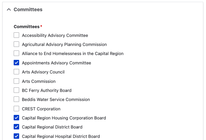Uncheck Capital Region Housing Corporation Board
The height and width of the screenshot is (140, 206).
(16, 118)
